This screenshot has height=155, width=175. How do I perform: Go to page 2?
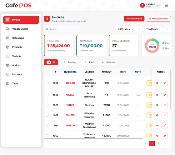158,143
